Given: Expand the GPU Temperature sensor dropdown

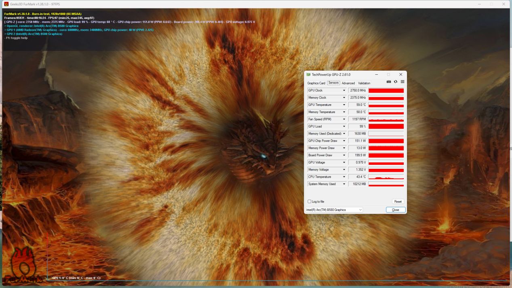Looking at the screenshot, I should [344, 105].
